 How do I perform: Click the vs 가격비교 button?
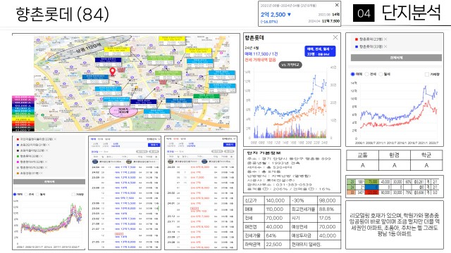click(x=290, y=65)
